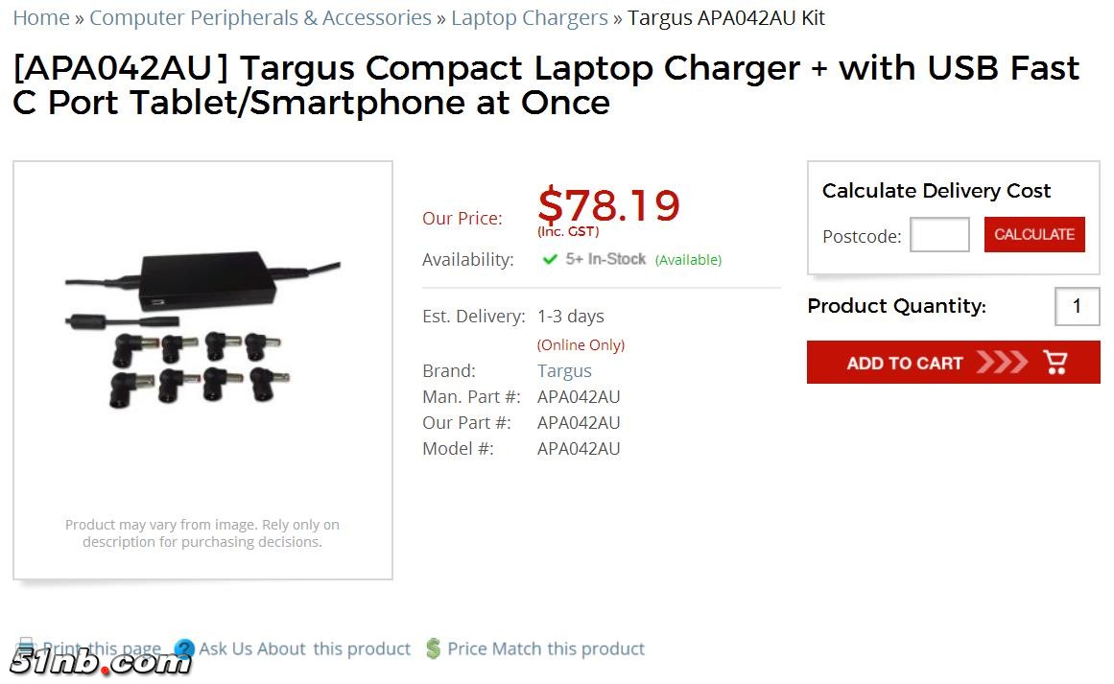Open Computer Peripherals & Accessories breadcrumb

point(260,17)
